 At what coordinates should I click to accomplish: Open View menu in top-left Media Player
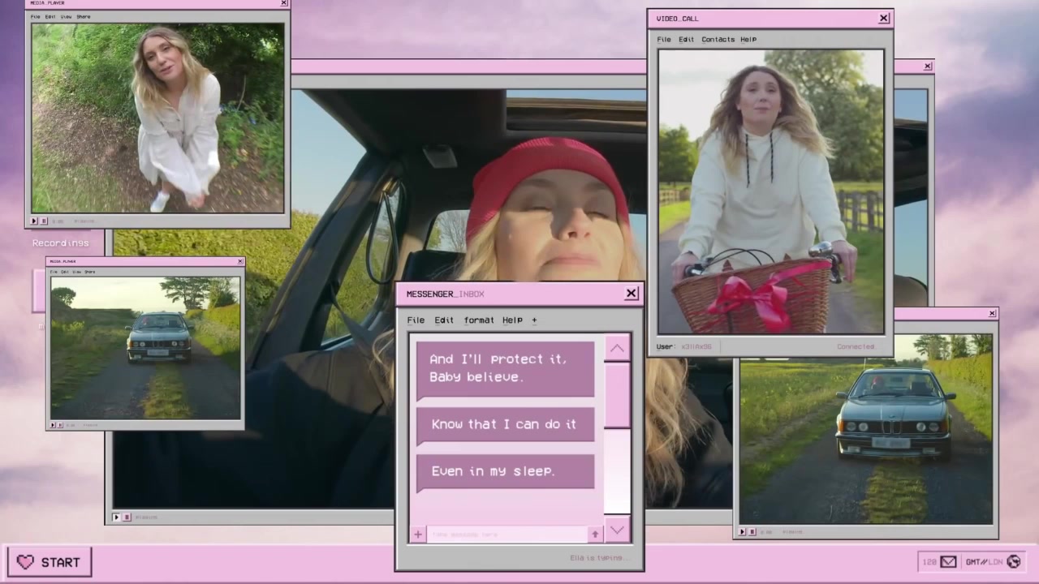pyautogui.click(x=66, y=16)
